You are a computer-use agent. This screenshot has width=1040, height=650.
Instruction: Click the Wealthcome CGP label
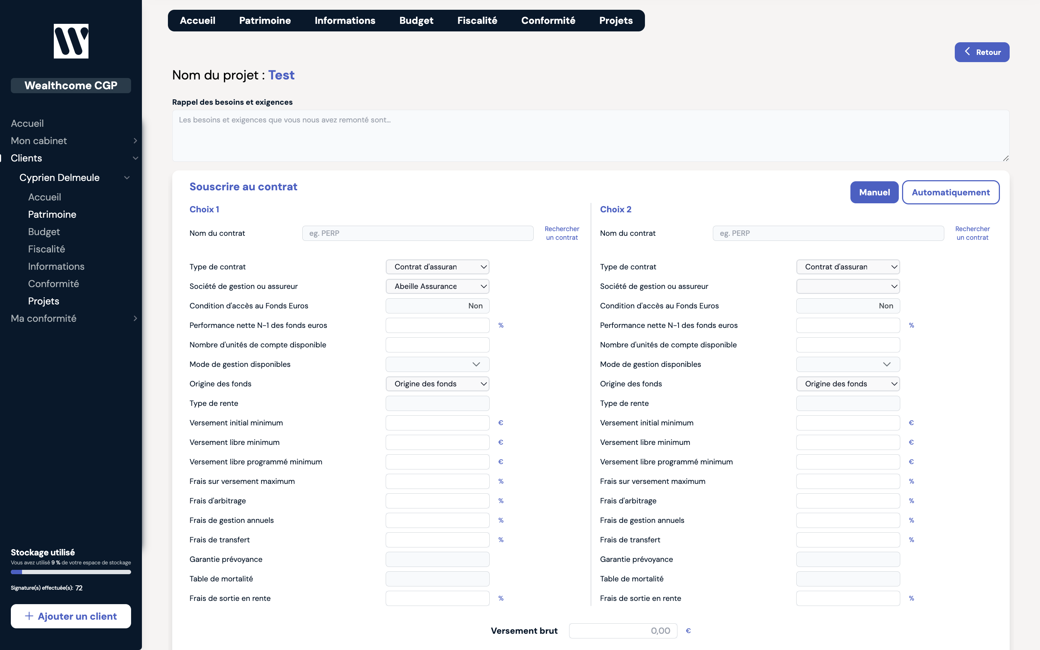pos(71,85)
